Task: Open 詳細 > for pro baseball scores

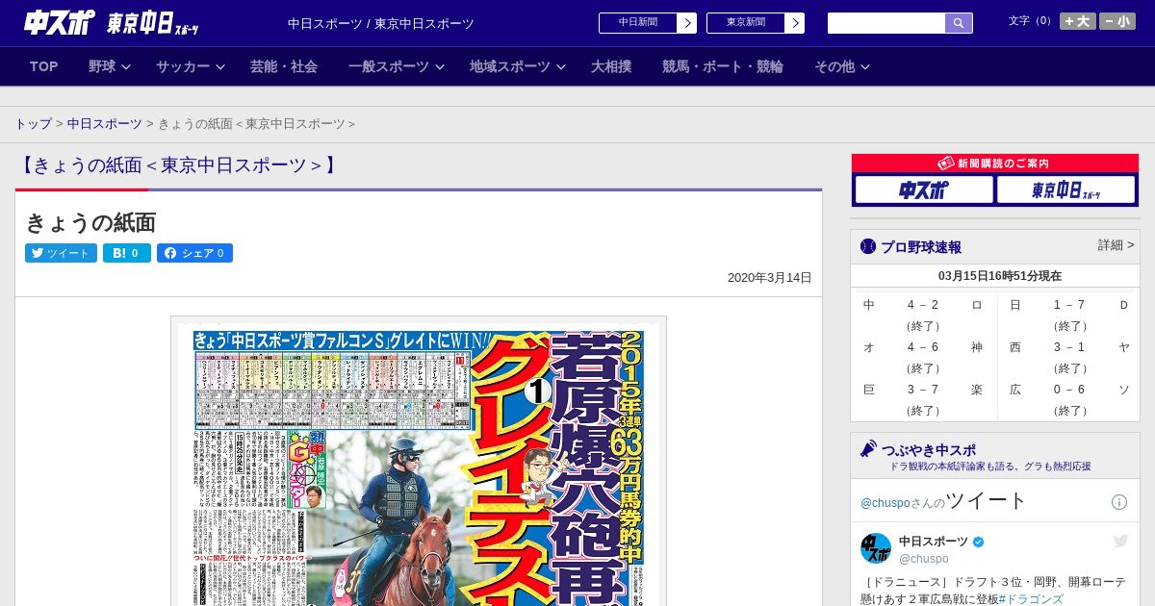Action: (1116, 245)
